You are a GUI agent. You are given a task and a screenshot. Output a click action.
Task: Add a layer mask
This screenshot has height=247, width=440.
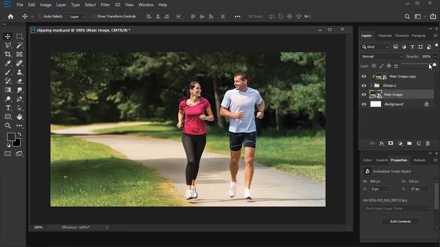click(390, 143)
